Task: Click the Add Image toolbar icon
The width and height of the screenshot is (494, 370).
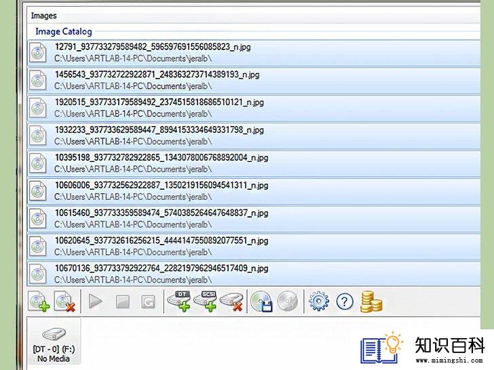Action: pos(39,302)
